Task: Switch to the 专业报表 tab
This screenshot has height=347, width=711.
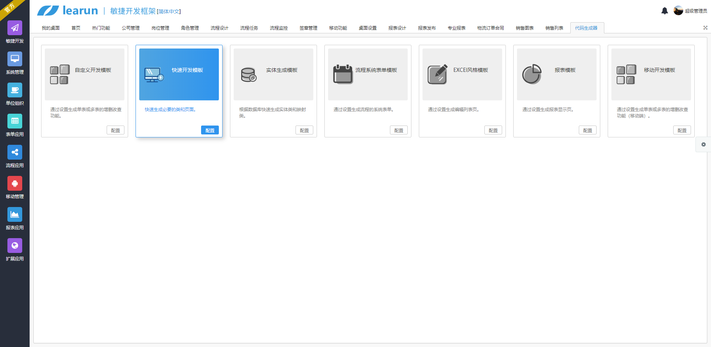Action: tap(457, 28)
